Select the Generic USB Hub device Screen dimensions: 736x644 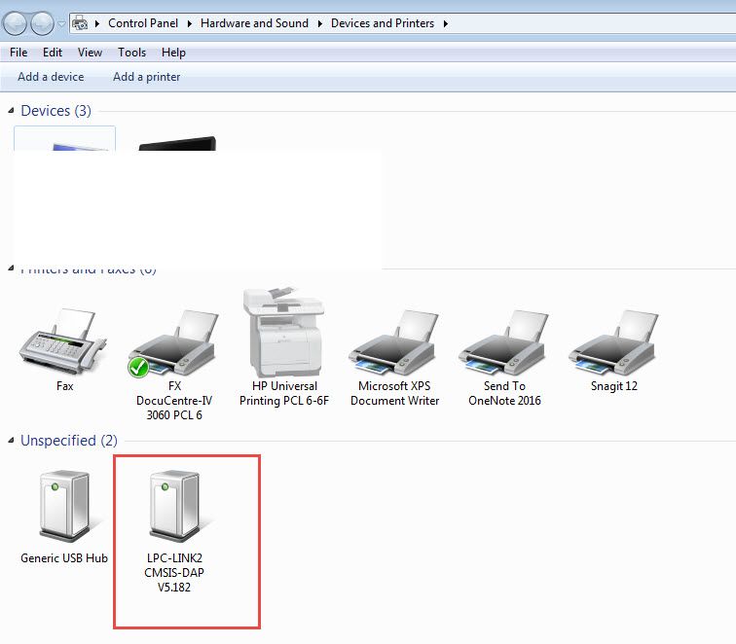pyautogui.click(x=64, y=517)
